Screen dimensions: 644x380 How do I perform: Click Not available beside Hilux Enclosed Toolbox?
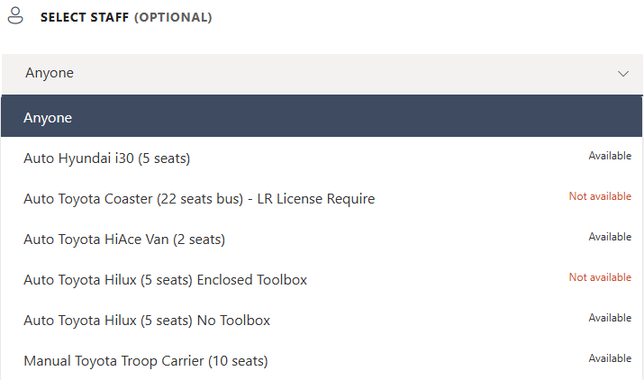(600, 277)
